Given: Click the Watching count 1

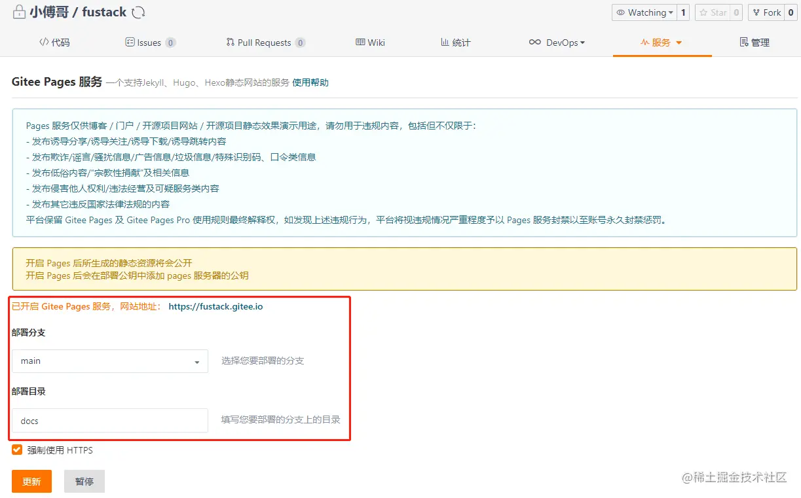Looking at the screenshot, I should coord(683,12).
